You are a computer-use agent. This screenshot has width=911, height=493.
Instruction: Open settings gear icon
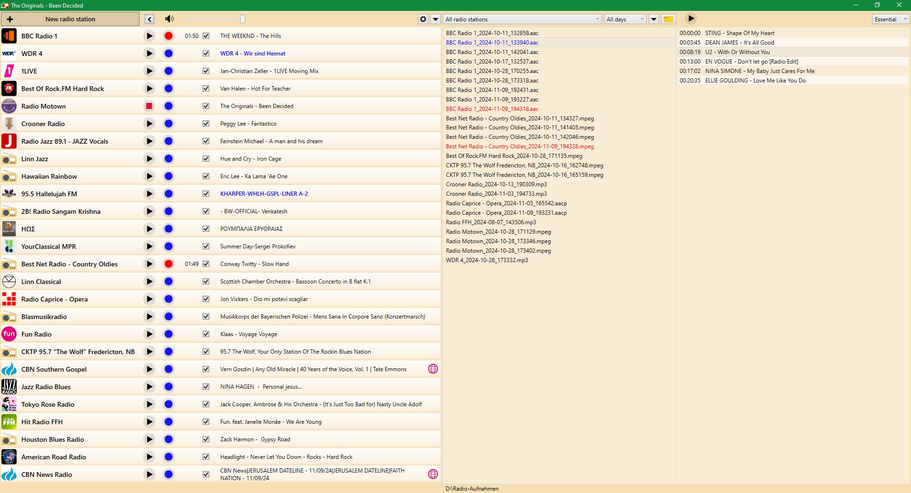coord(423,19)
